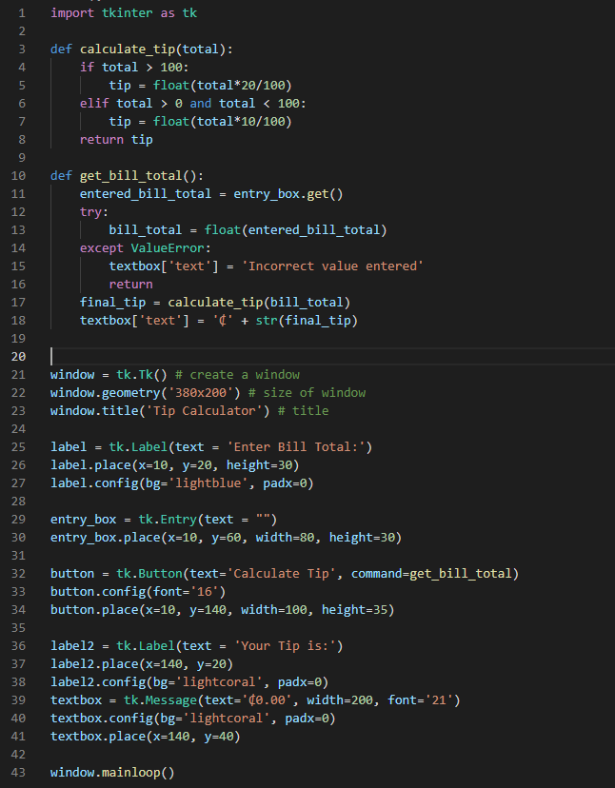Viewport: 615px width, 788px height.
Task: Click 'tkinter' module name on line 1
Action: click(128, 13)
